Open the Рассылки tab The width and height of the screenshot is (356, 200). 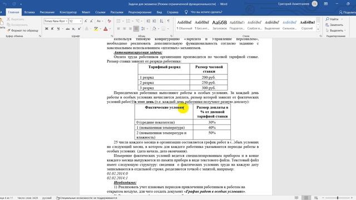(117, 12)
